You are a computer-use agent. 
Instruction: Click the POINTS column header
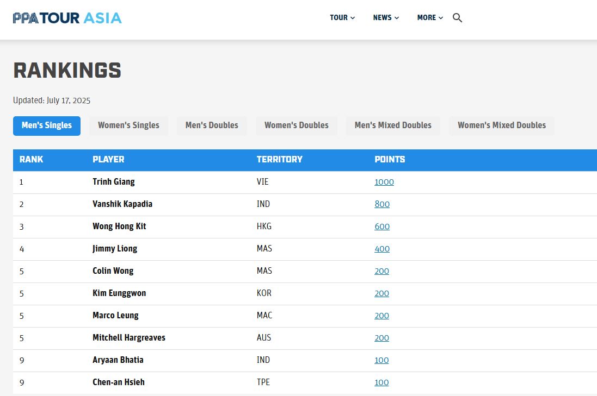(x=390, y=160)
